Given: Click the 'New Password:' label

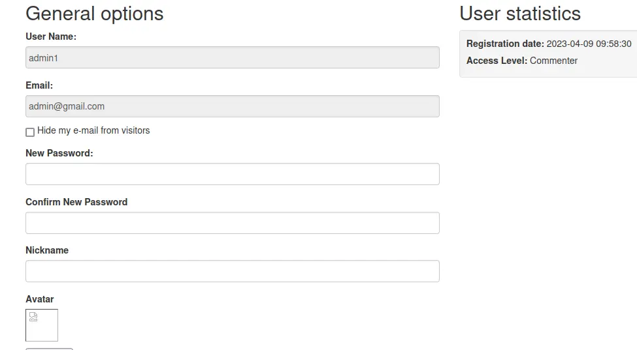Looking at the screenshot, I should (59, 153).
